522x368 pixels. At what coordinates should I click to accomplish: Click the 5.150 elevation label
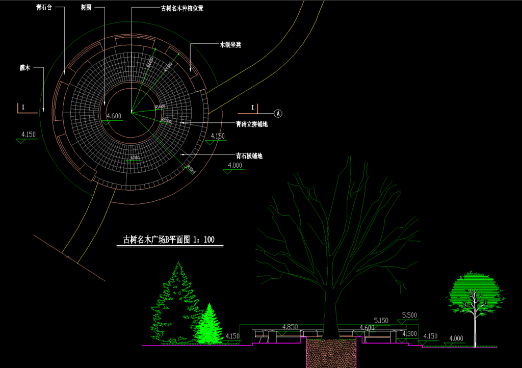coord(381,321)
